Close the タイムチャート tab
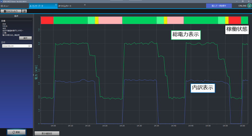252x136 pixels. [x=85, y=5]
